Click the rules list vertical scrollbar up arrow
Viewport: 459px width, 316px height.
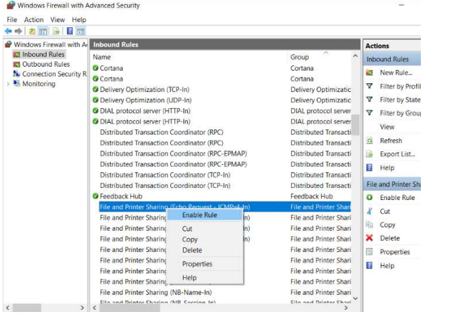355,56
